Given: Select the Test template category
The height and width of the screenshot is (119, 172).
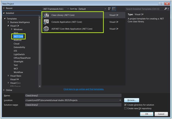Looking at the screenshot, I should [16, 65].
